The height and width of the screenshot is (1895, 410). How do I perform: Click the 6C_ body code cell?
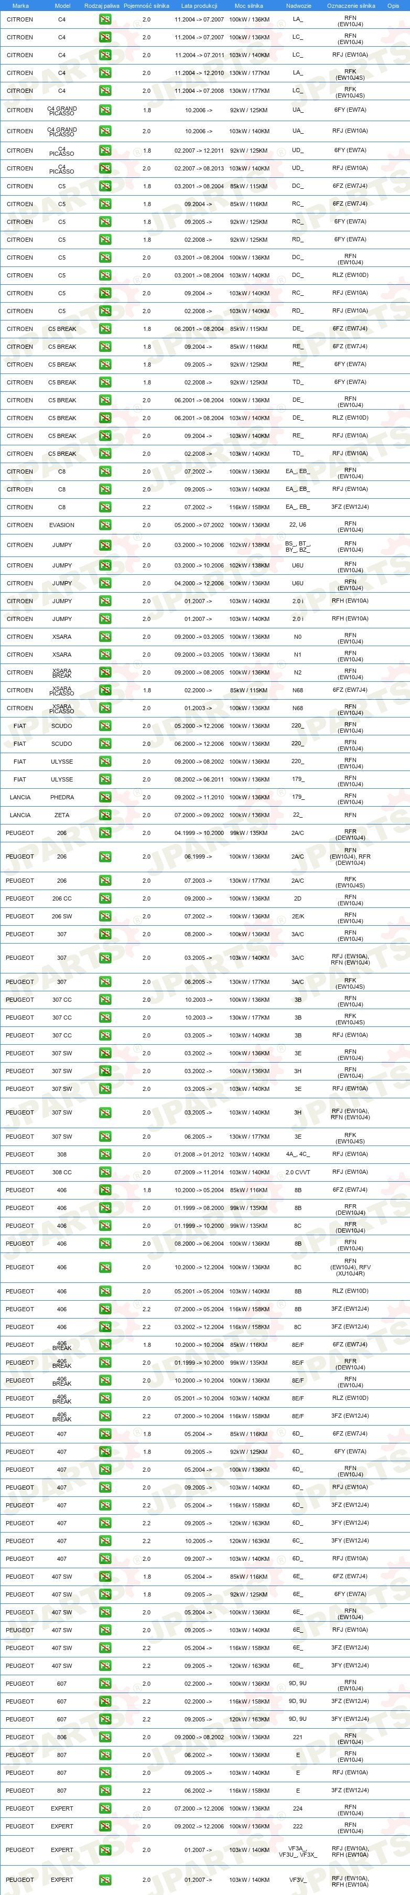[298, 1541]
